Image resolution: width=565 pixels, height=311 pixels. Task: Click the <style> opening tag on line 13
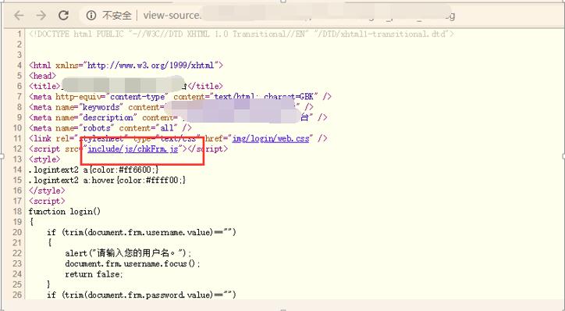[44, 159]
